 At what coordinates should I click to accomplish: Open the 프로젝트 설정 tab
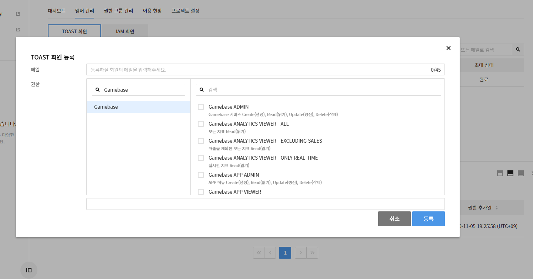coord(186,11)
